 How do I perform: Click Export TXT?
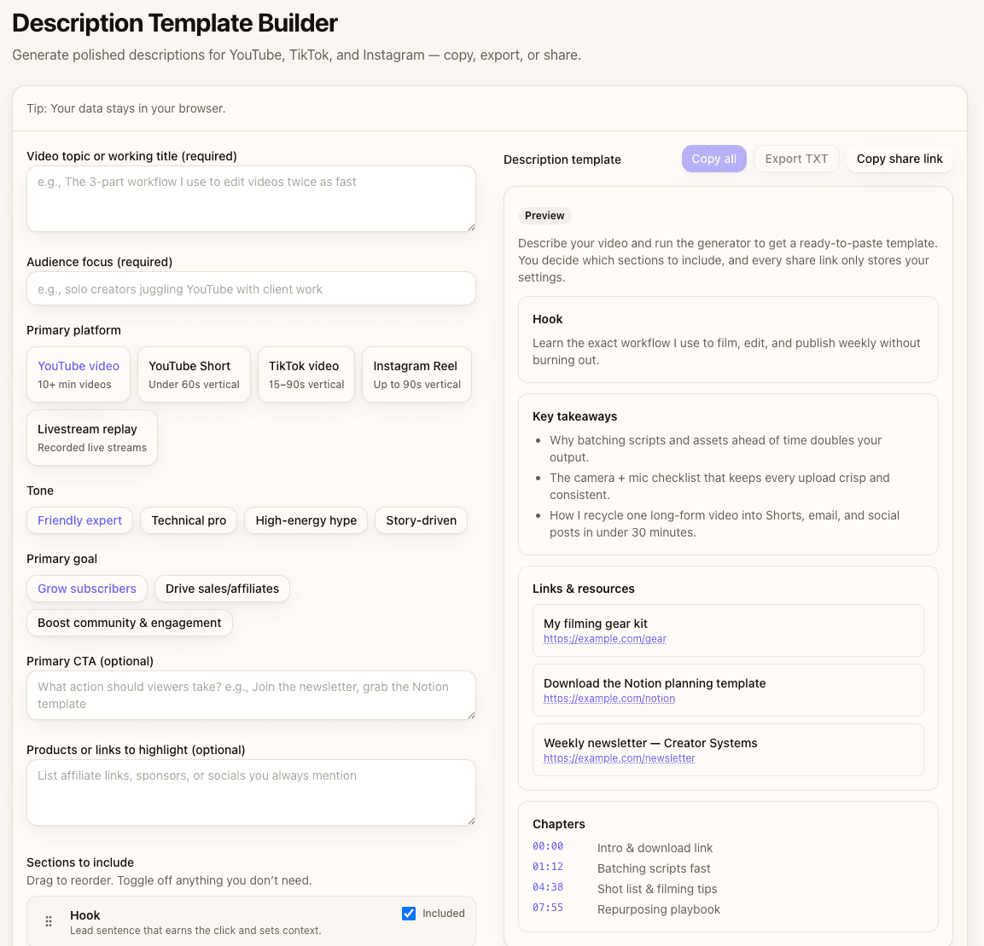click(x=795, y=159)
